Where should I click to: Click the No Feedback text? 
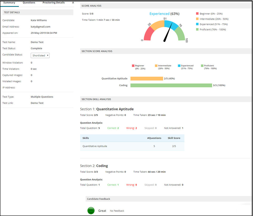[x=117, y=211]
